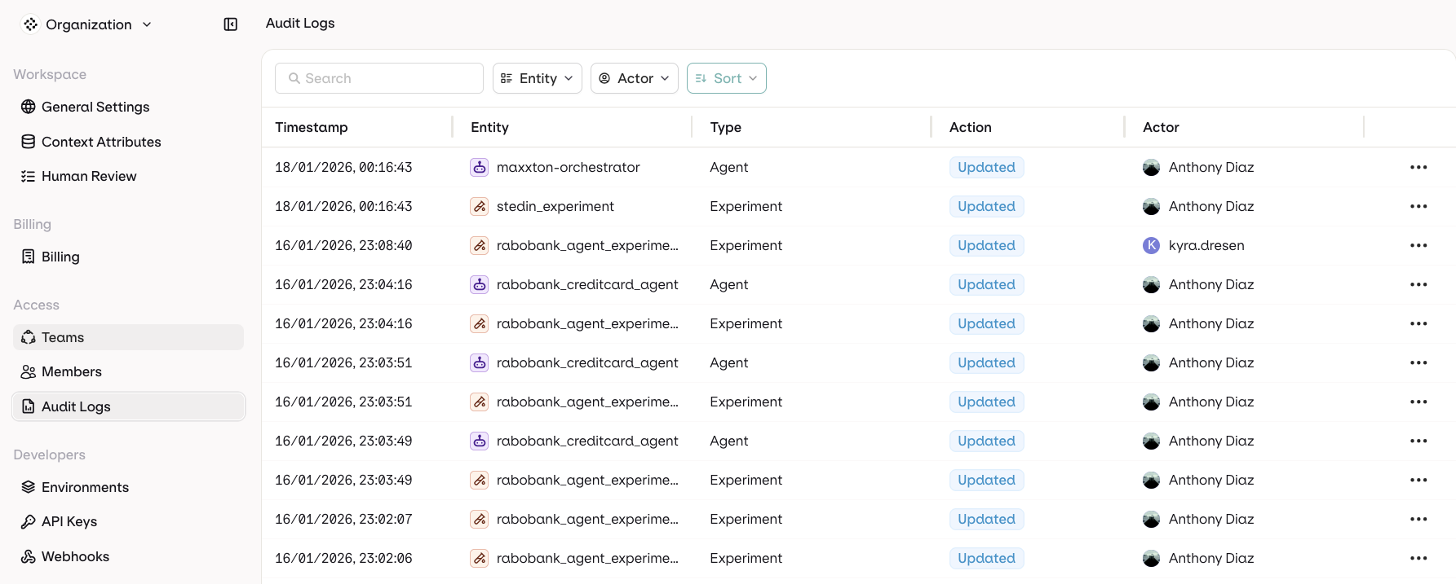Open row menu for maxxton-orchestrator entry
This screenshot has width=1456, height=584.
click(x=1418, y=167)
